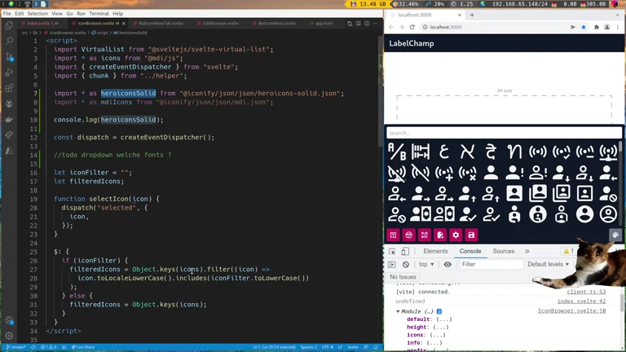Select the account alert solid icon
The height and width of the screenshot is (352, 626).
click(514, 174)
